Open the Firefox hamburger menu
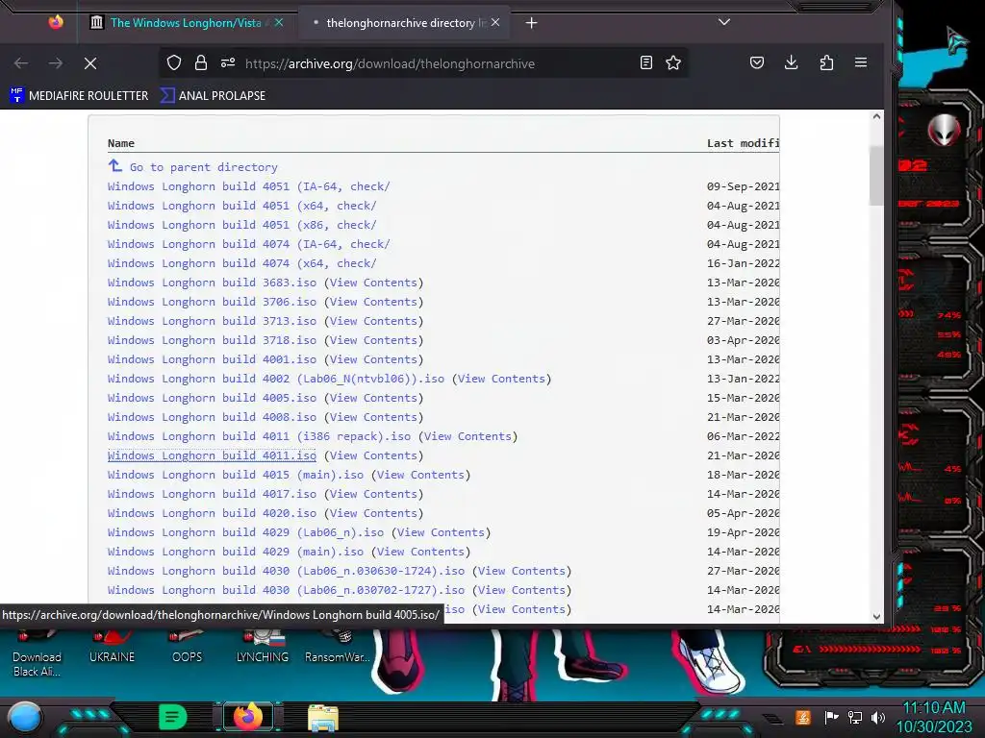The height and width of the screenshot is (738, 985). (x=861, y=62)
